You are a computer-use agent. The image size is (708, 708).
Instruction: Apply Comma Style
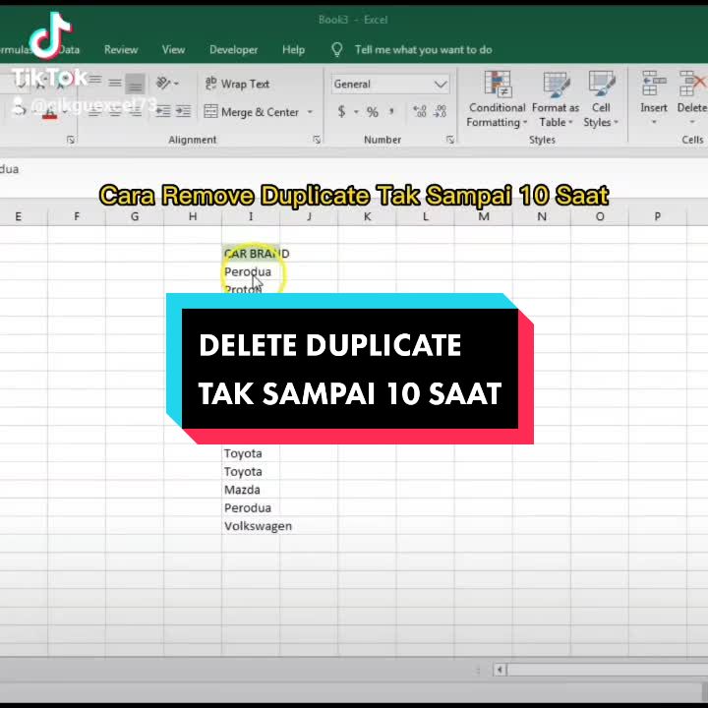pyautogui.click(x=391, y=111)
